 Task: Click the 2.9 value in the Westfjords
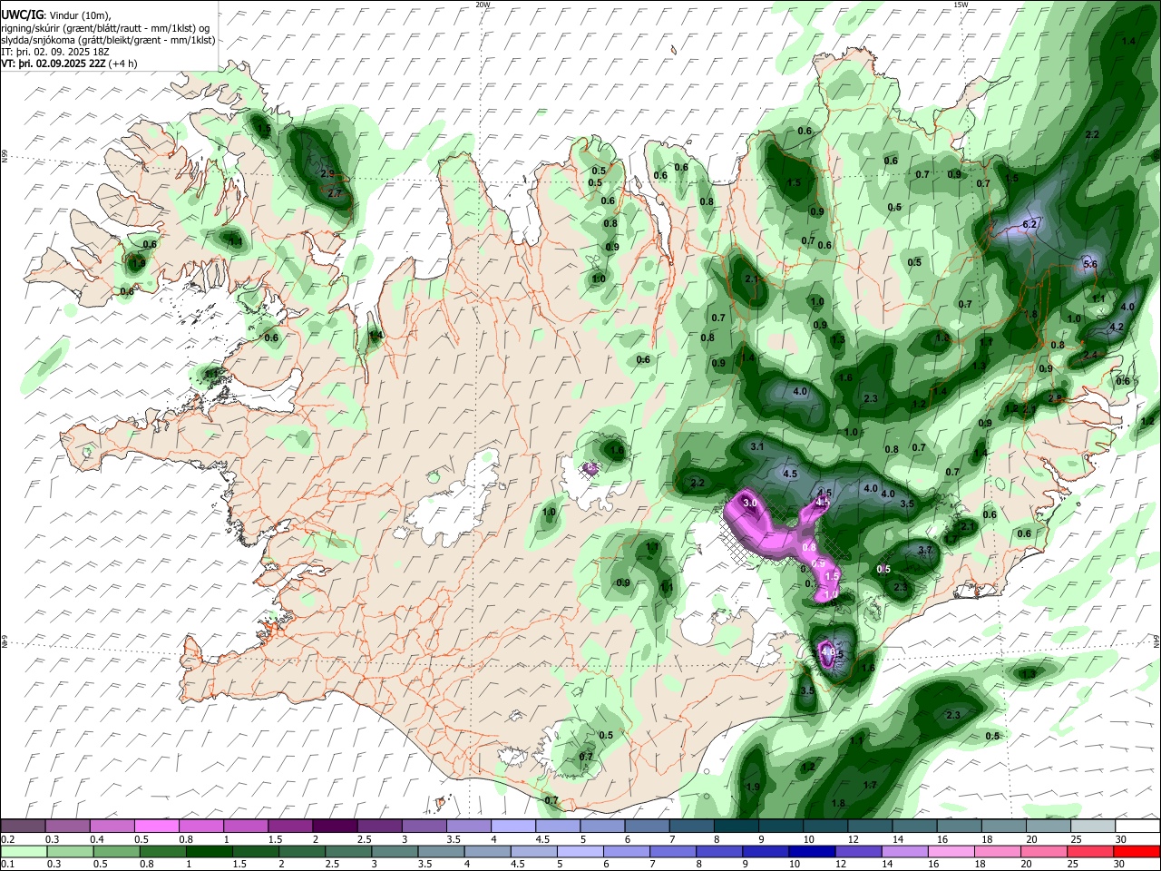pyautogui.click(x=327, y=173)
